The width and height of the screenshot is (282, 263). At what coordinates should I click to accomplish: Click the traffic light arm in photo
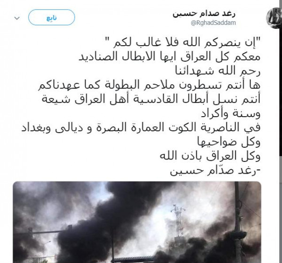point(43,231)
